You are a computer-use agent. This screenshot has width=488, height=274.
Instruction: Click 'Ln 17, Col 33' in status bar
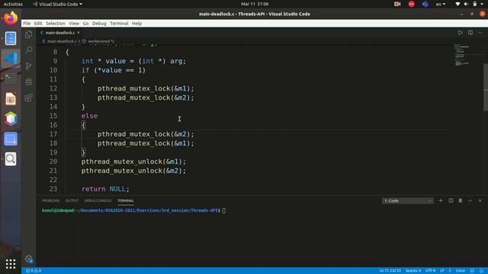(x=390, y=271)
